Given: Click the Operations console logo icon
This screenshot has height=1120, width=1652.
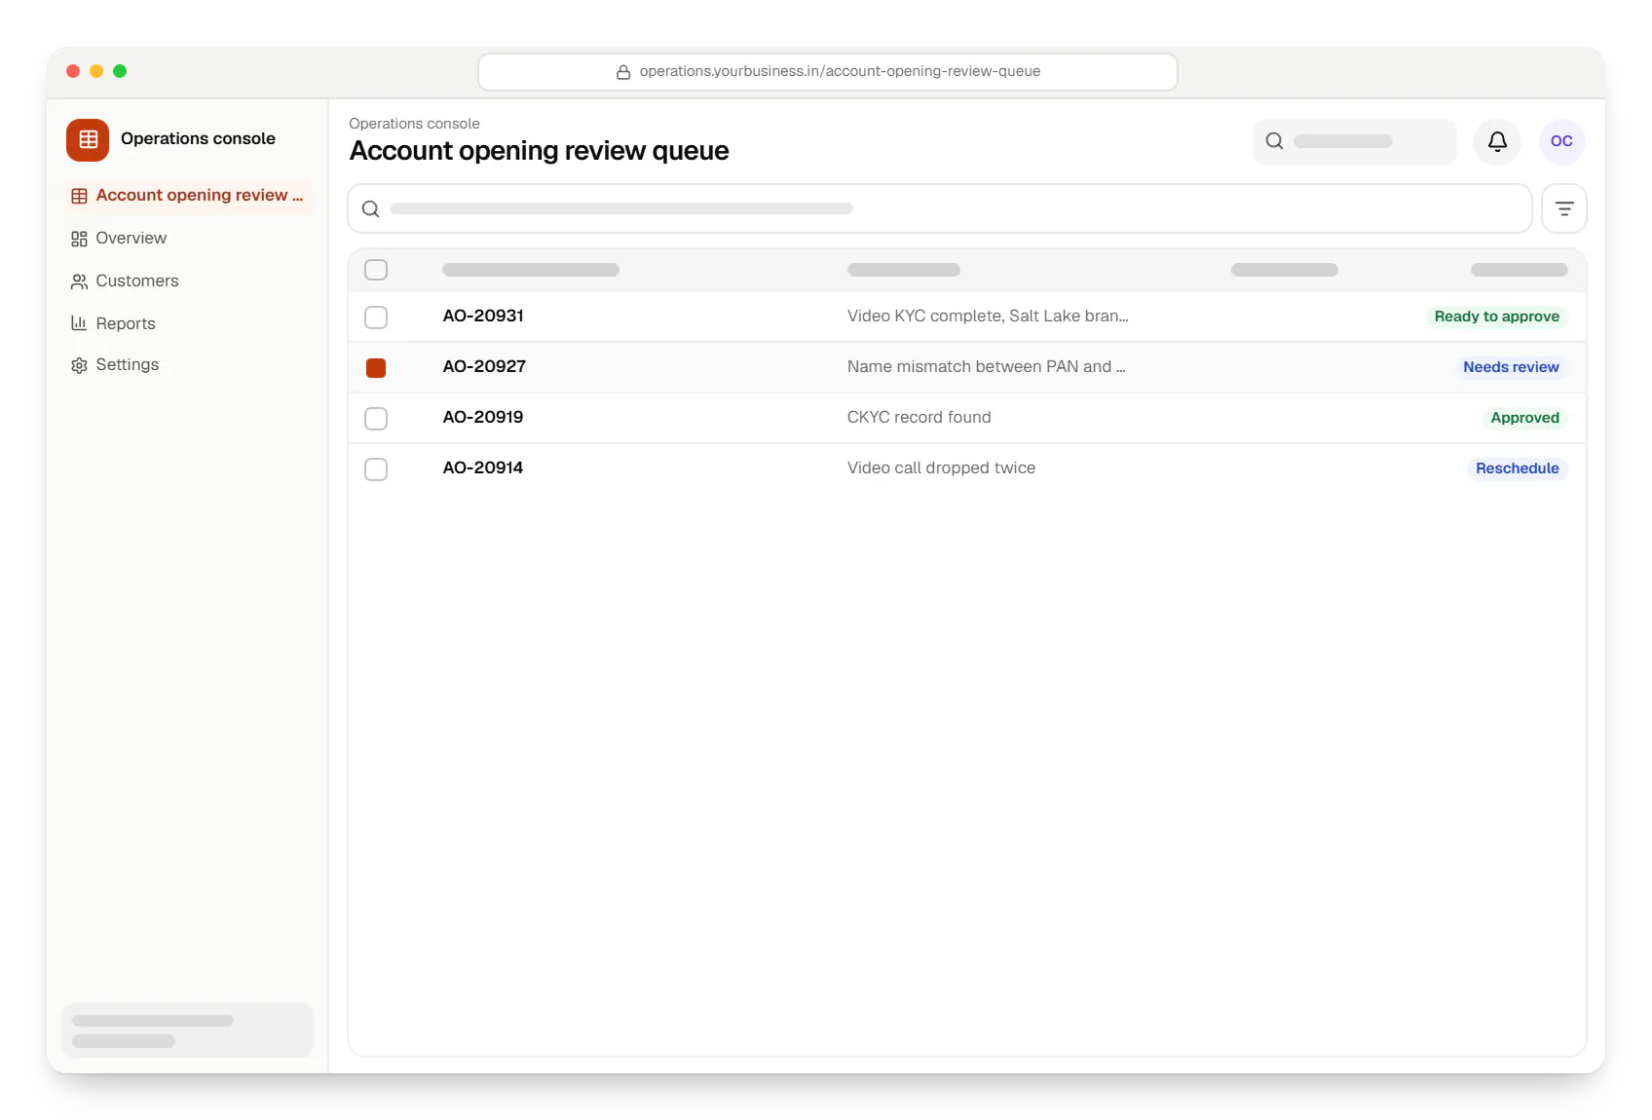Looking at the screenshot, I should point(88,139).
